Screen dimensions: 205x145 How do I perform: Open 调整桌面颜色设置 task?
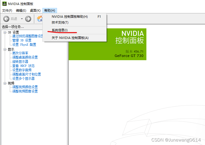pyautogui.click(x=25, y=57)
